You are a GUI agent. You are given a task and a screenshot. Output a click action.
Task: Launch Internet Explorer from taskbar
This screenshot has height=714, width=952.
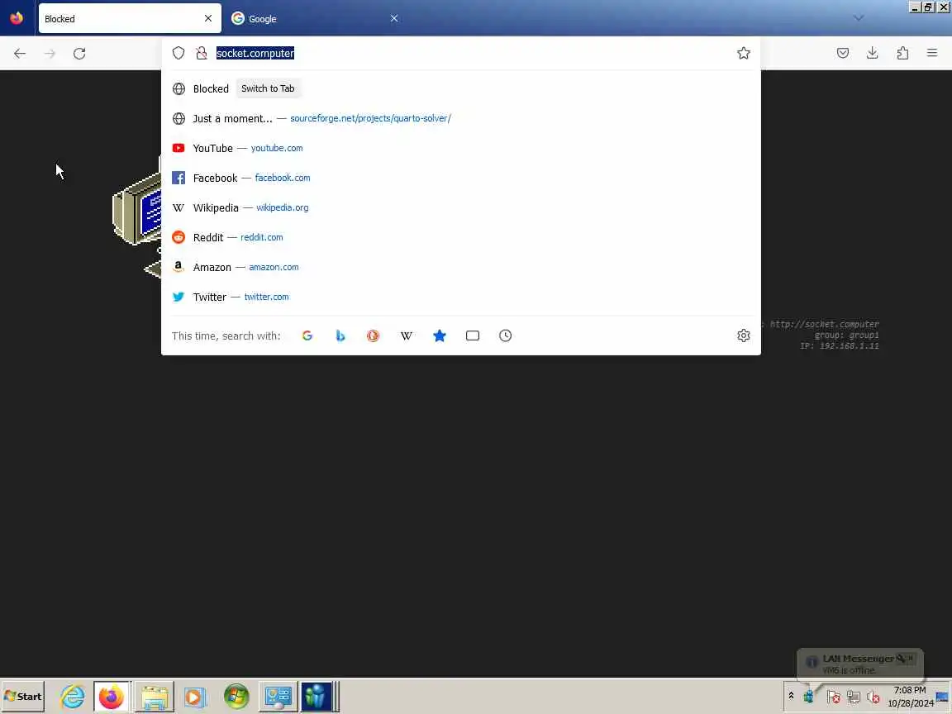[x=72, y=697]
